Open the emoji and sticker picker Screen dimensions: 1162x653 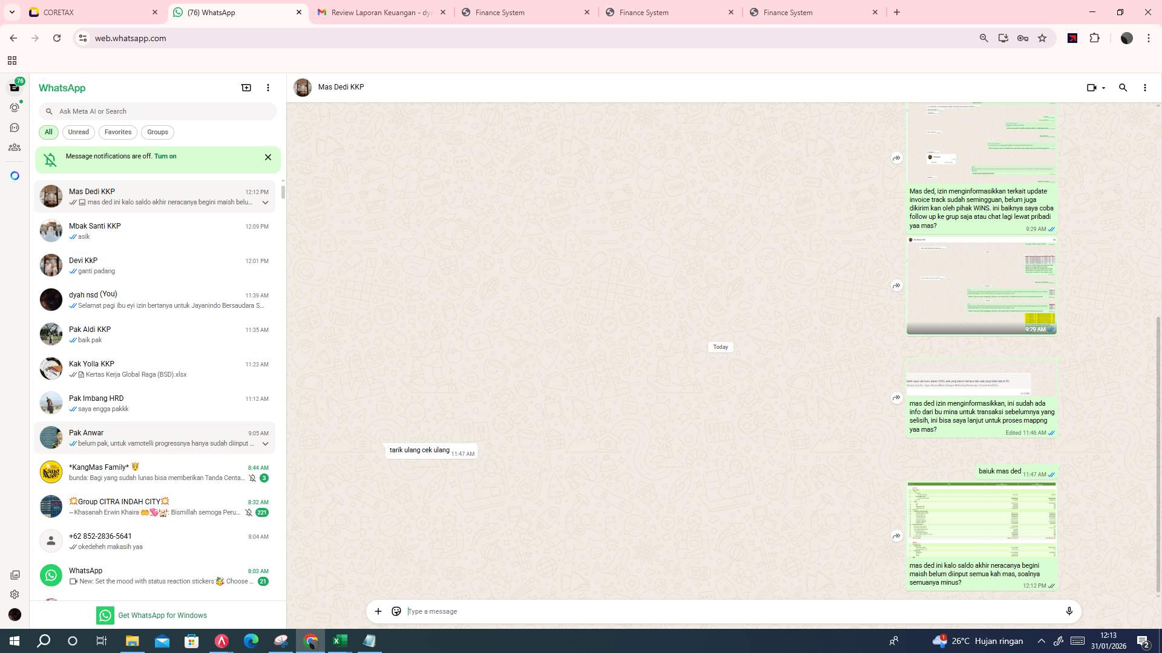coord(396,611)
